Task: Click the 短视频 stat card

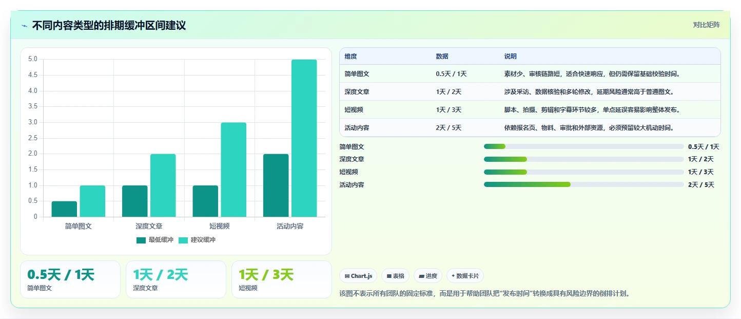Action: click(x=282, y=279)
